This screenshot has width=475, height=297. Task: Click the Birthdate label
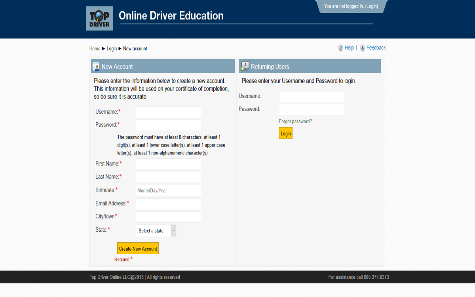point(105,190)
